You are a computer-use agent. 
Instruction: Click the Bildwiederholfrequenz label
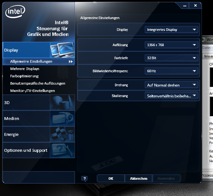(x=110, y=71)
